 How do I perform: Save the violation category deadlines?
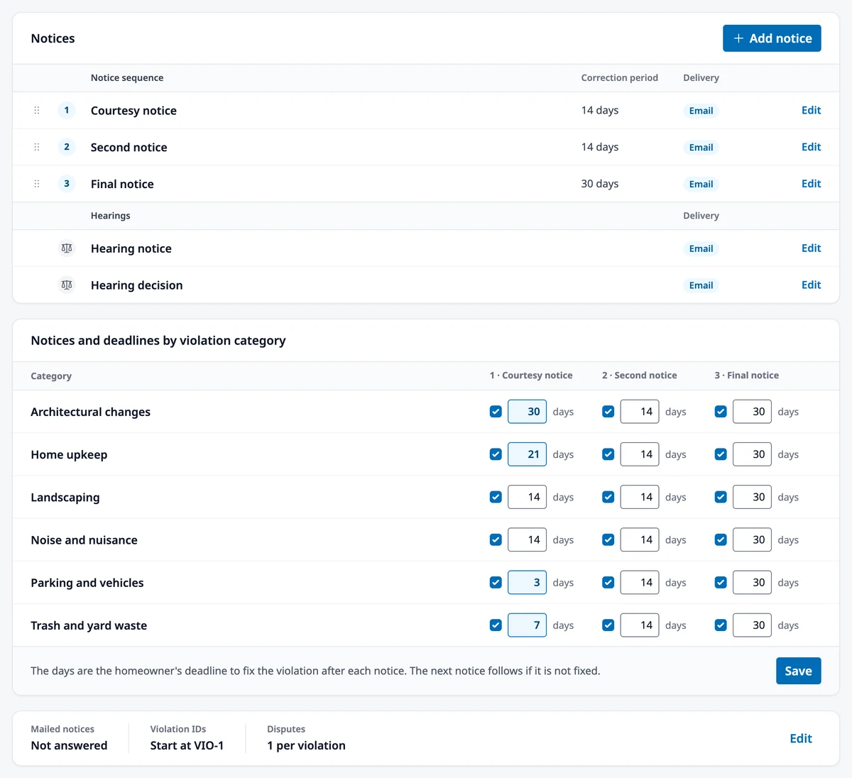click(798, 671)
